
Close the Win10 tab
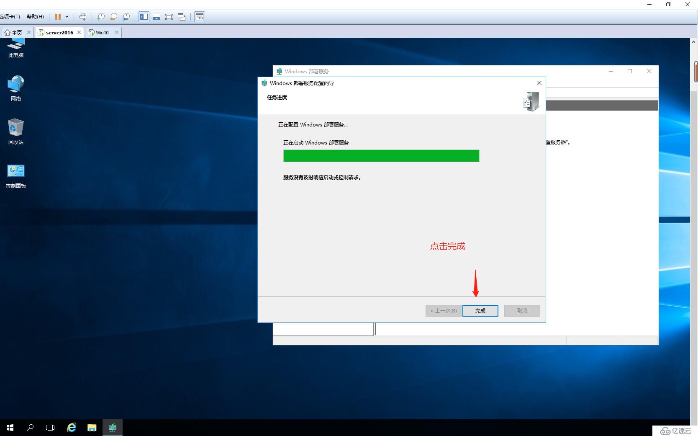click(x=117, y=32)
